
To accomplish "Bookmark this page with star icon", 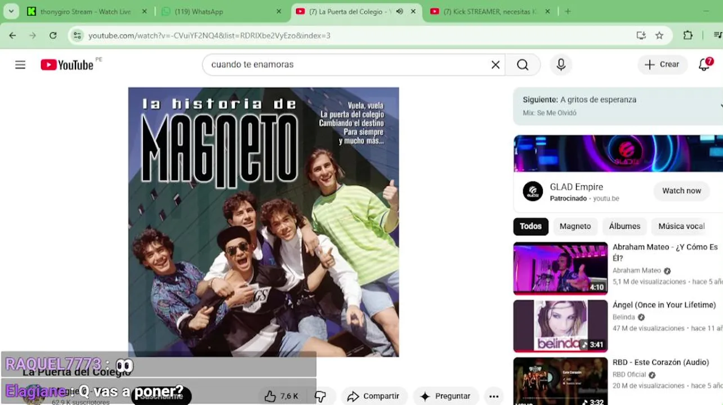I will [x=659, y=35].
